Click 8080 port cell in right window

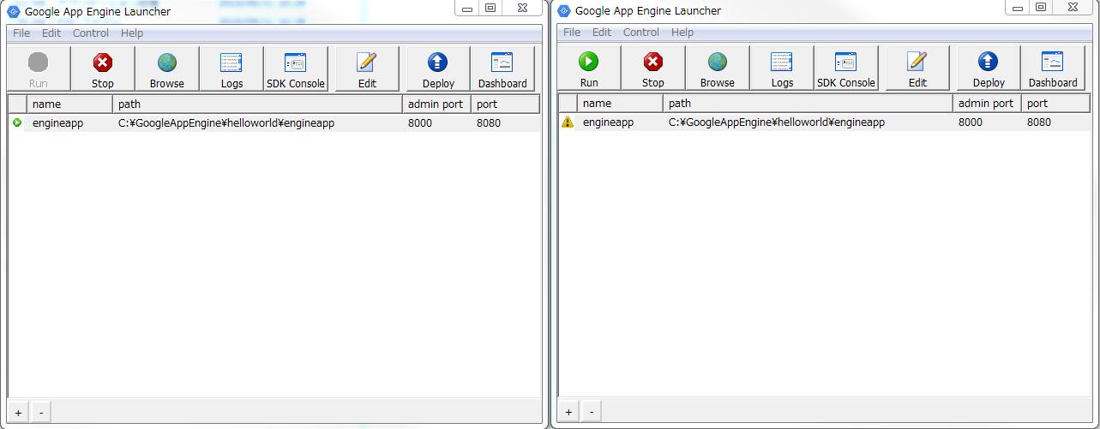[1039, 122]
